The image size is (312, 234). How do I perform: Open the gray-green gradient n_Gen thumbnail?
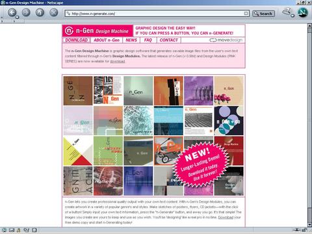point(138,90)
